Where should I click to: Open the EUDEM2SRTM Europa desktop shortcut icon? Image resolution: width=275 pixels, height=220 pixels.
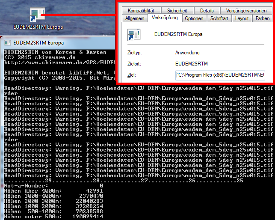(37, 15)
